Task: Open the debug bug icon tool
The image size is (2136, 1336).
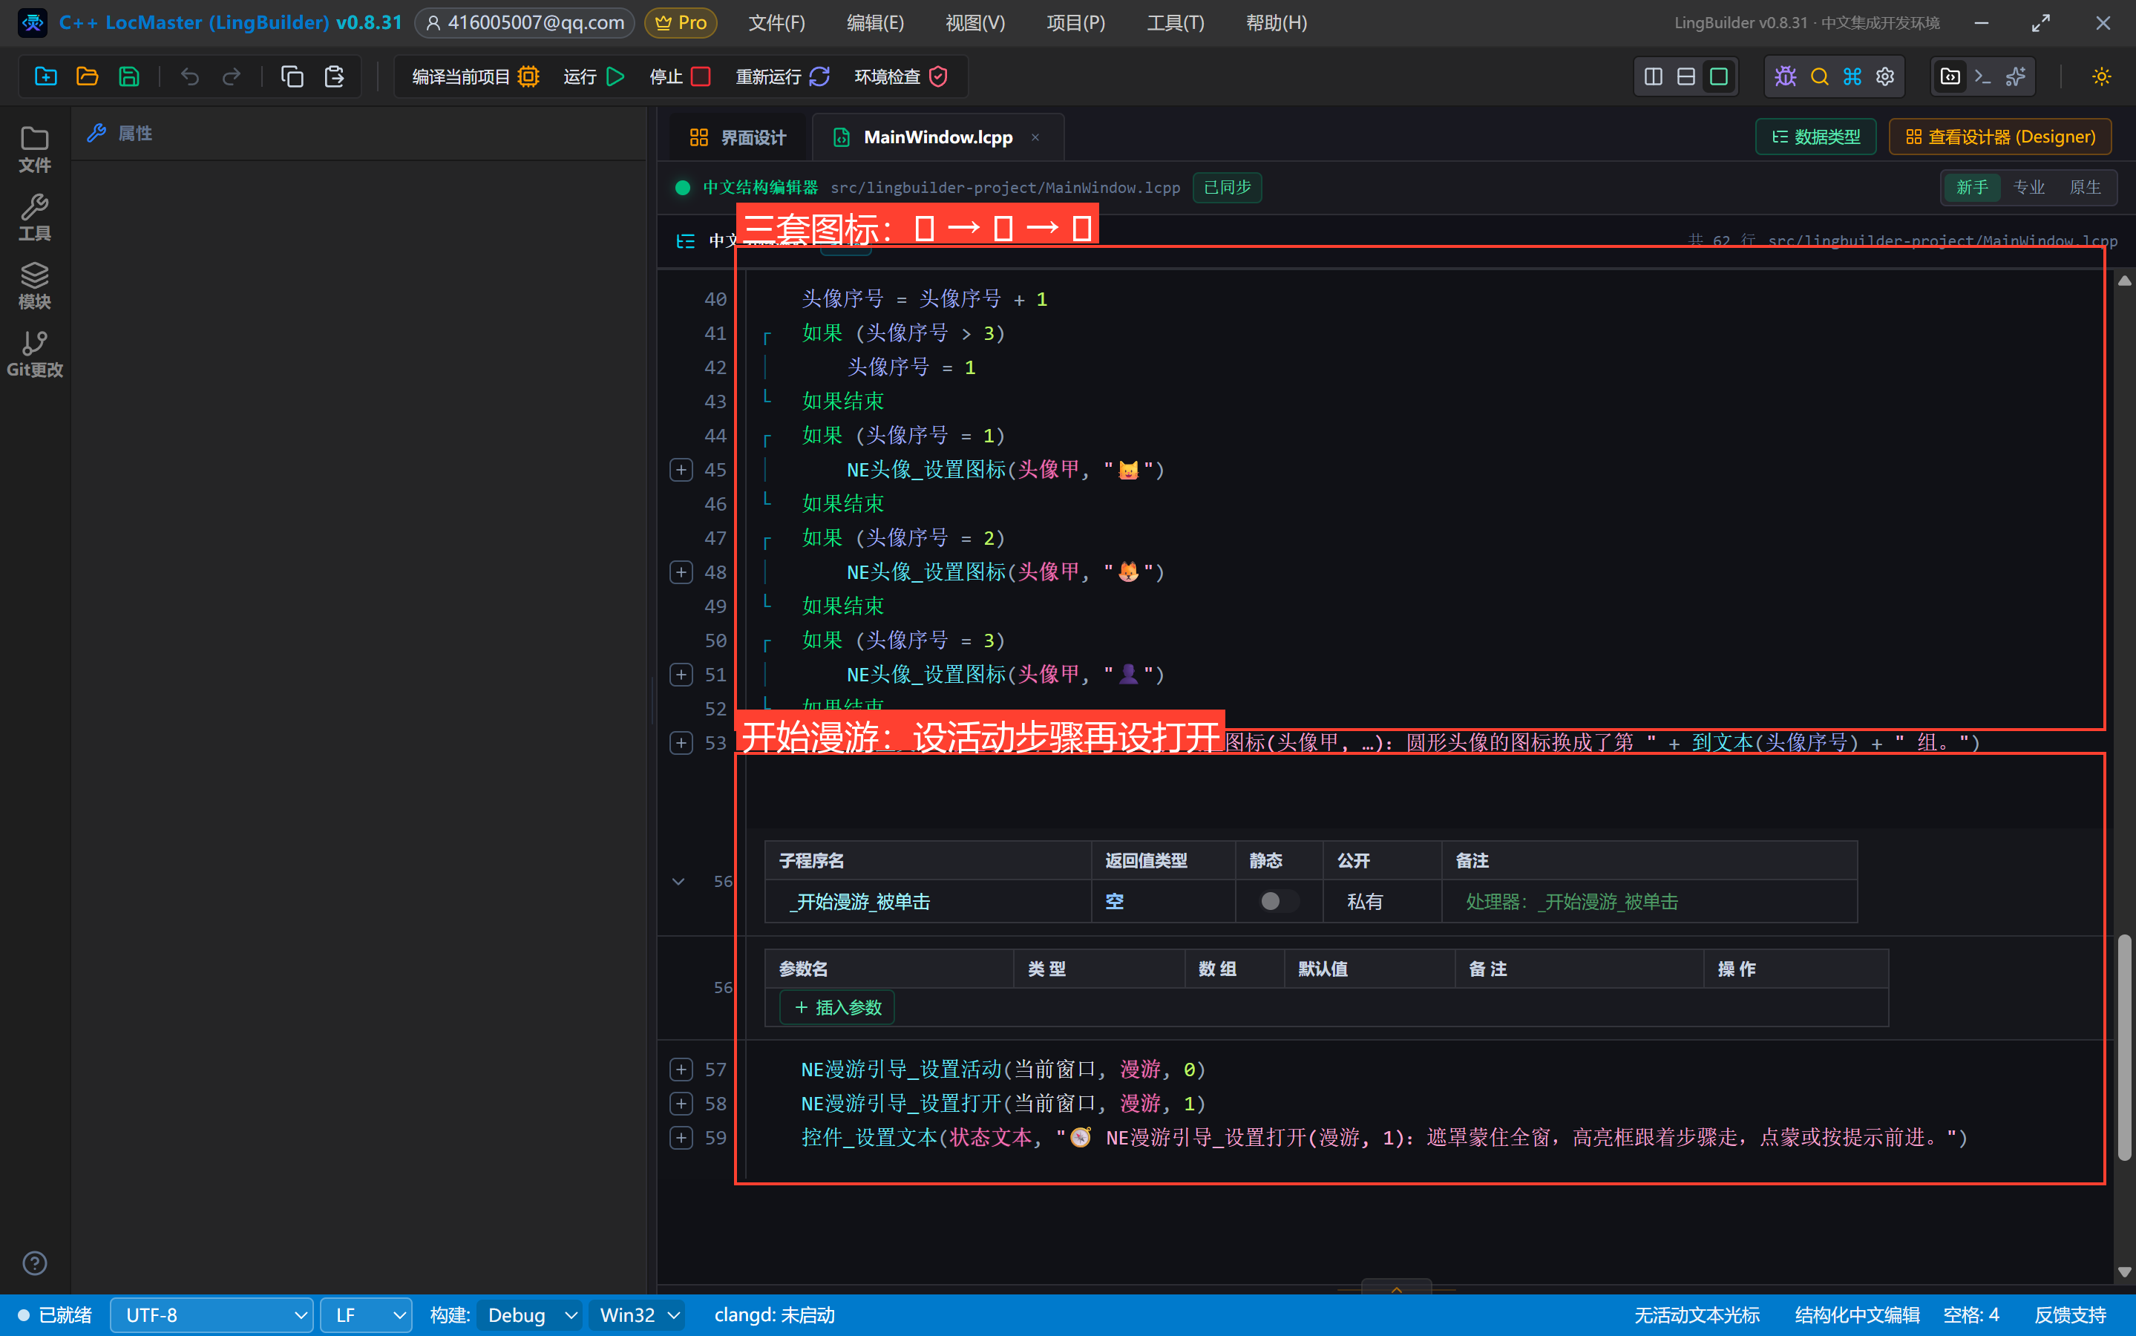Action: tap(1785, 77)
